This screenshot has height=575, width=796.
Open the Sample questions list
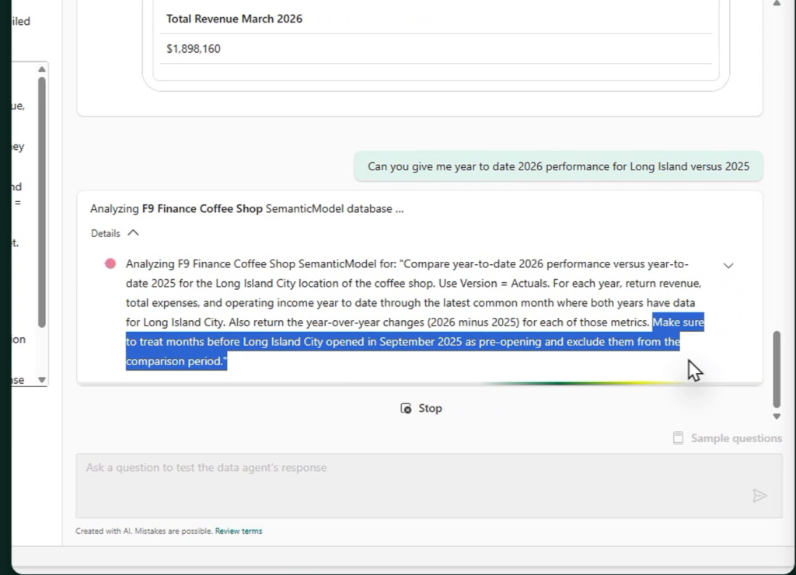(x=727, y=438)
